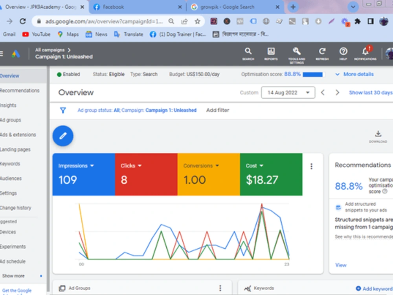Click Add keyword link
The image size is (393, 295).
(375, 288)
